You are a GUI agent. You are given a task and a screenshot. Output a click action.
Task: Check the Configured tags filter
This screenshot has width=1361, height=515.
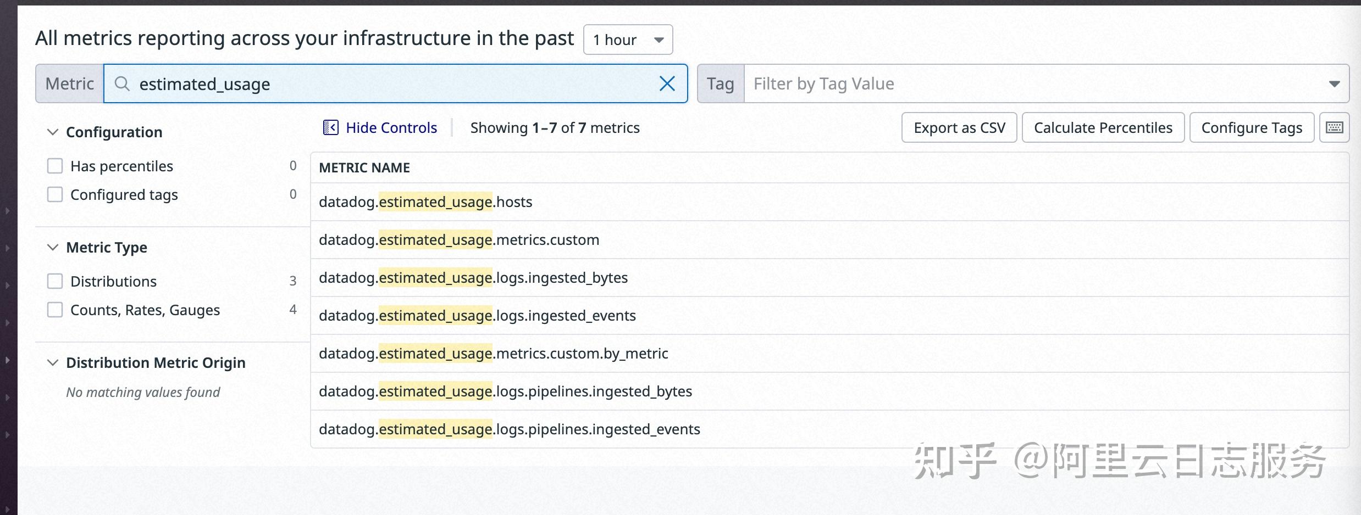(54, 194)
